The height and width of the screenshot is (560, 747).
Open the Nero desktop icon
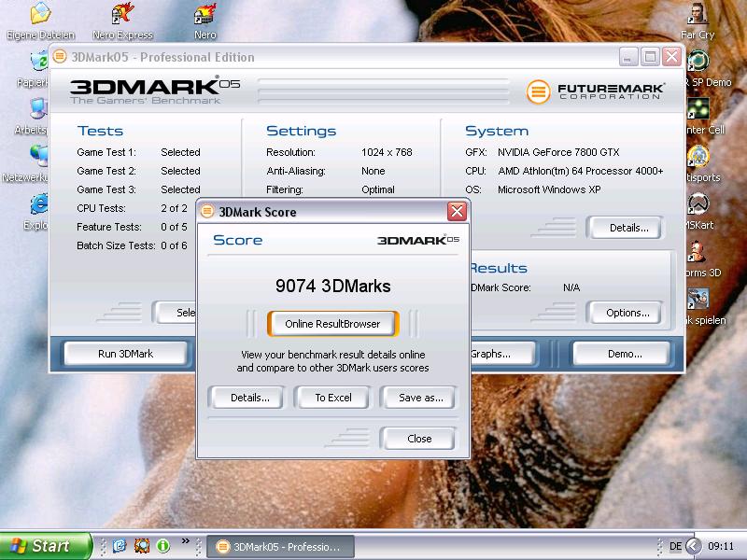205,21
